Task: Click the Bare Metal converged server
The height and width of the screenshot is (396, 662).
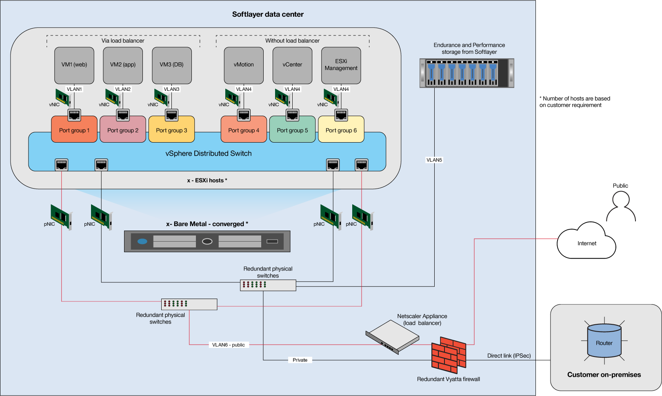Action: [207, 241]
